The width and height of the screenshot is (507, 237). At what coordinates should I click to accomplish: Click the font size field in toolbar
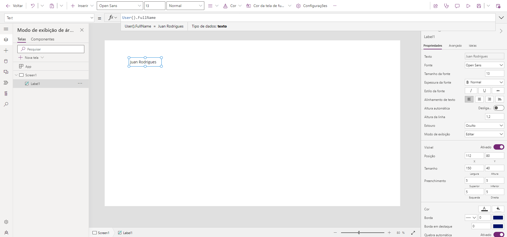click(155, 6)
